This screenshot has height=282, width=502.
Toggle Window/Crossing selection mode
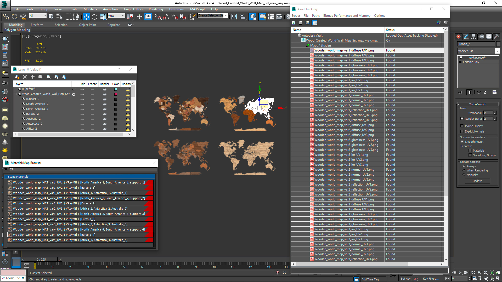(76, 17)
